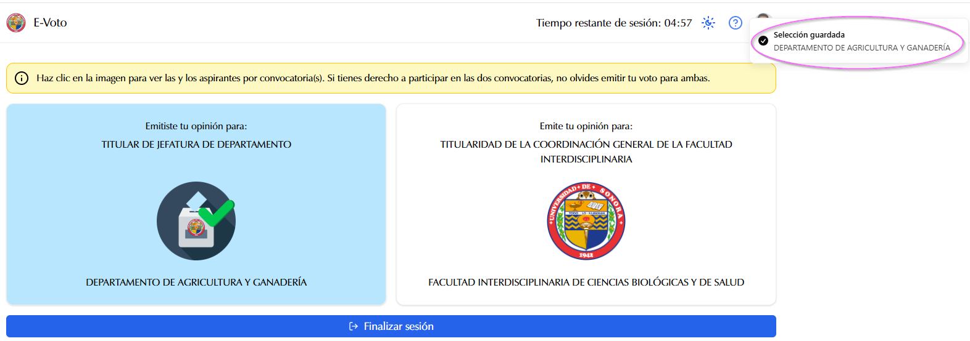
Task: Open help via the question mark icon
Action: pos(735,23)
